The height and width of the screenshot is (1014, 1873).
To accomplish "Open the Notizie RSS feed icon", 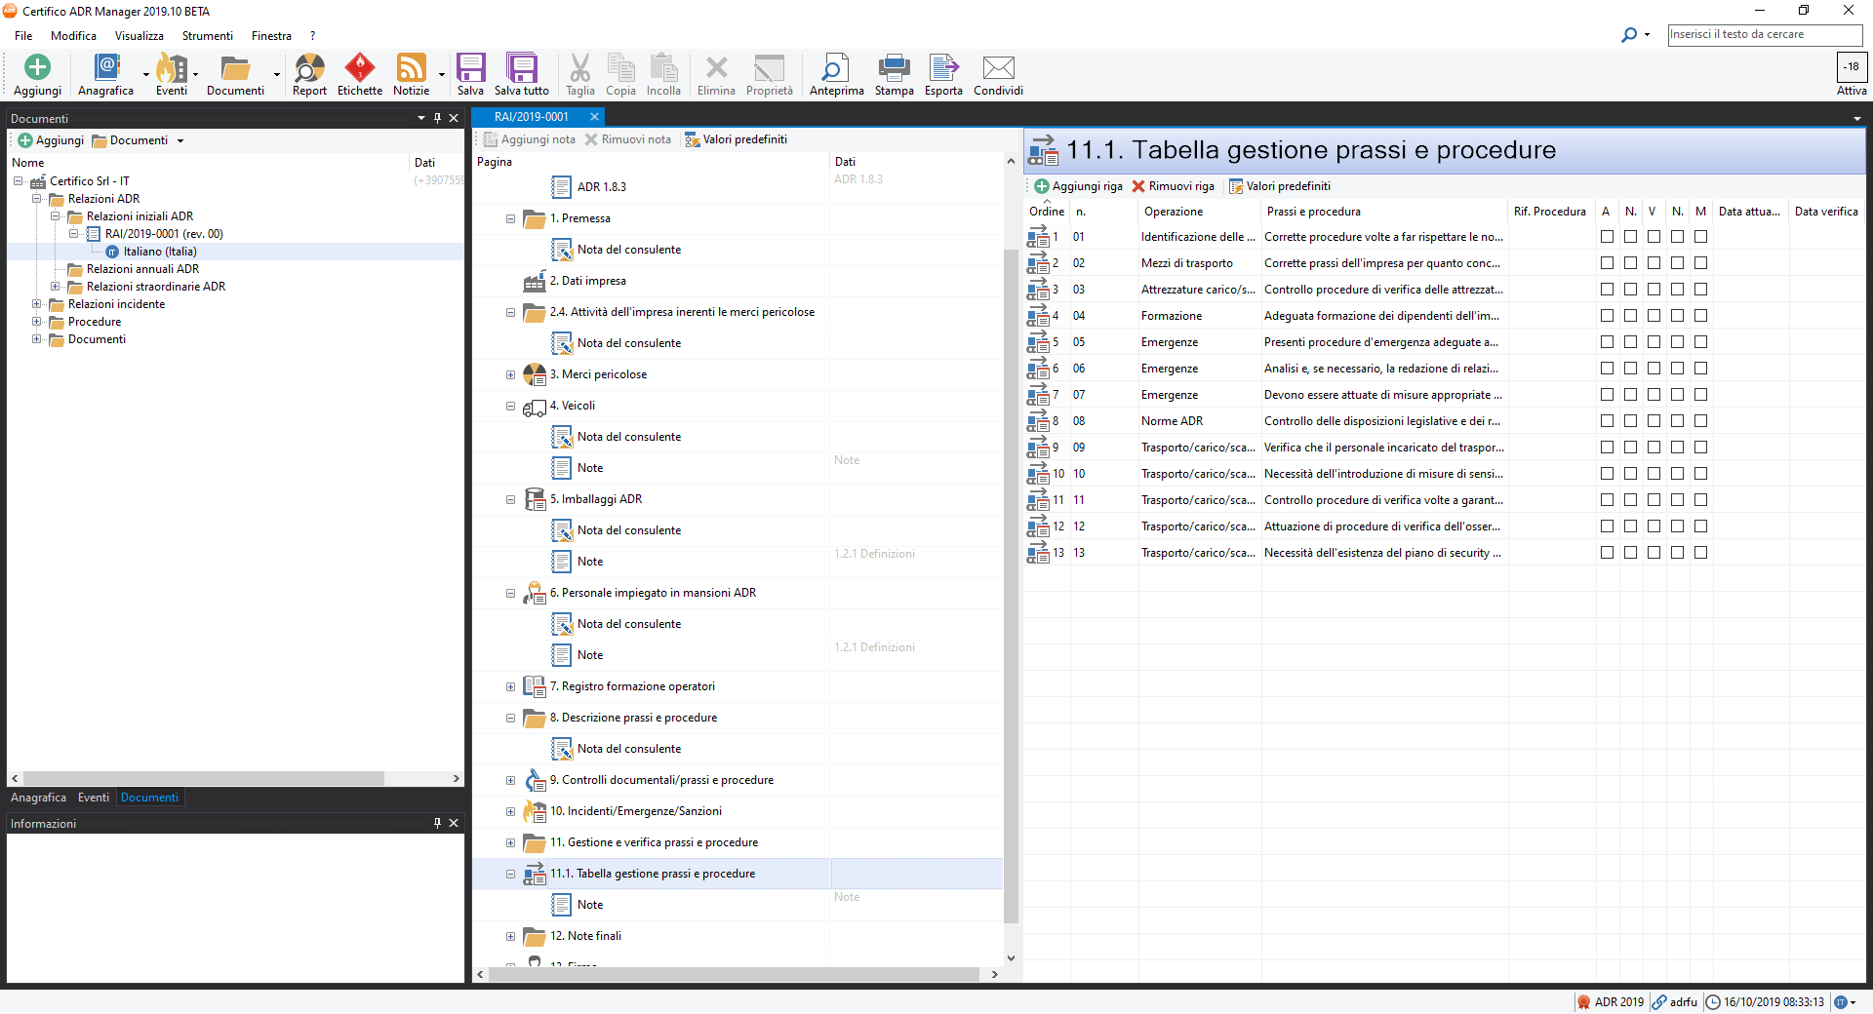I will pyautogui.click(x=411, y=74).
